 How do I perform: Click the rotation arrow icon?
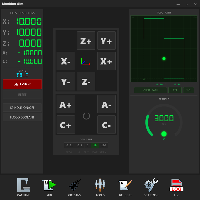(86, 116)
